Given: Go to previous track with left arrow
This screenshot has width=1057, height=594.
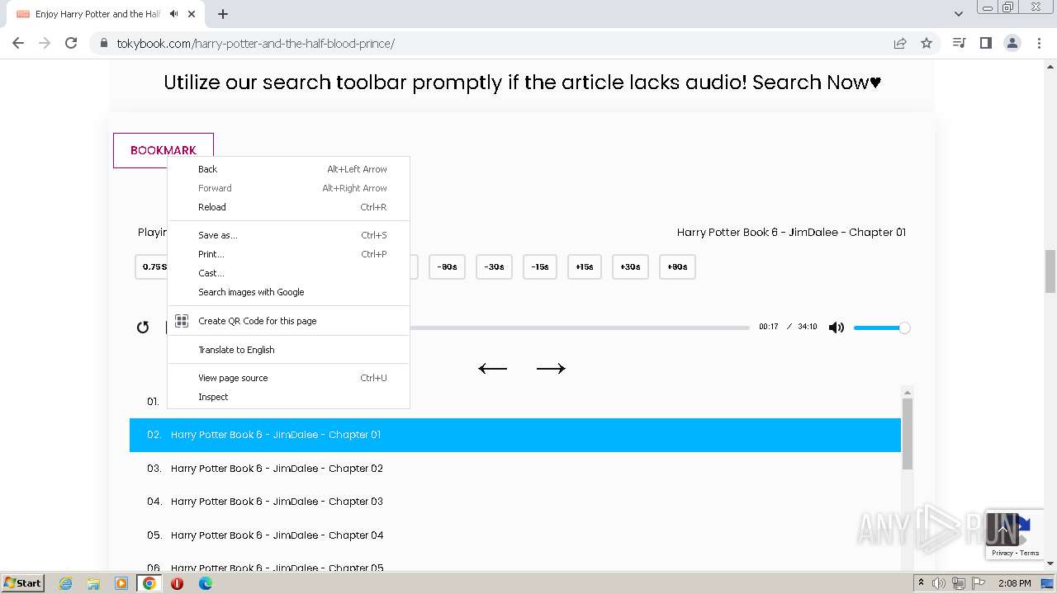Looking at the screenshot, I should click(x=492, y=369).
